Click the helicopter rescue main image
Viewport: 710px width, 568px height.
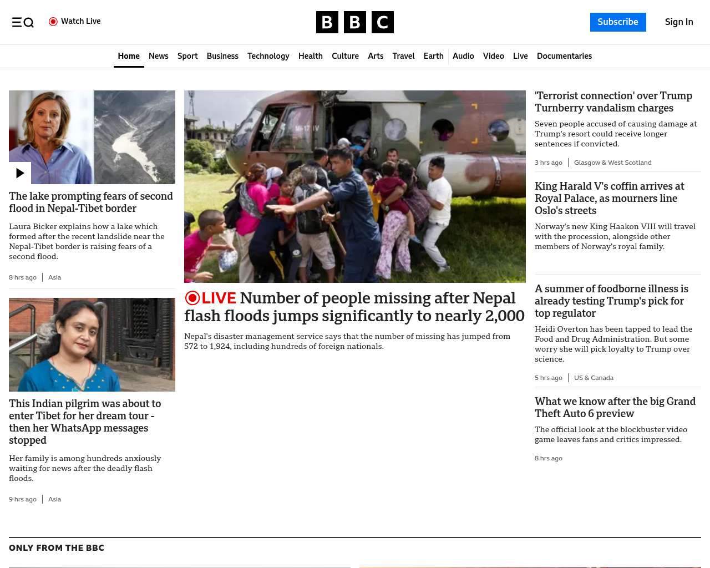(x=355, y=186)
